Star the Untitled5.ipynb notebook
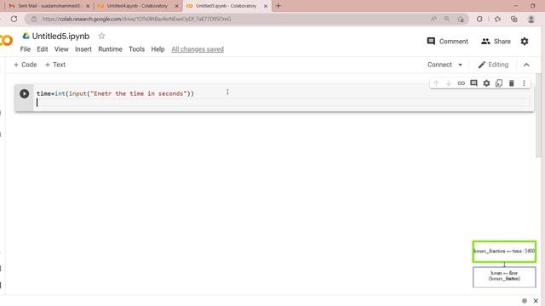The height and width of the screenshot is (306, 545). [101, 36]
